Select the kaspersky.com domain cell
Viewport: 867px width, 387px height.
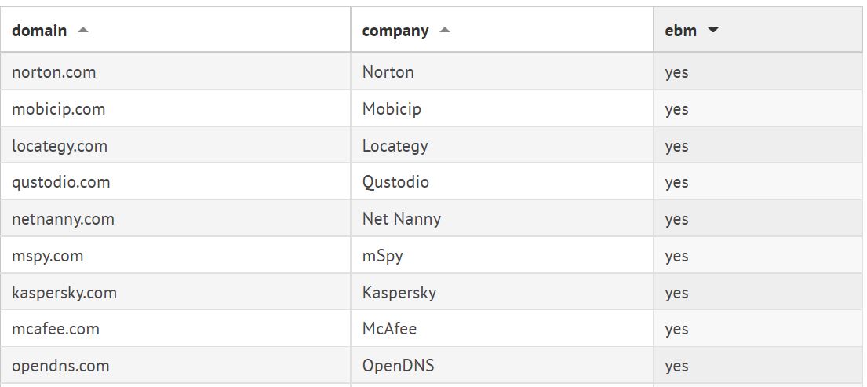64,293
